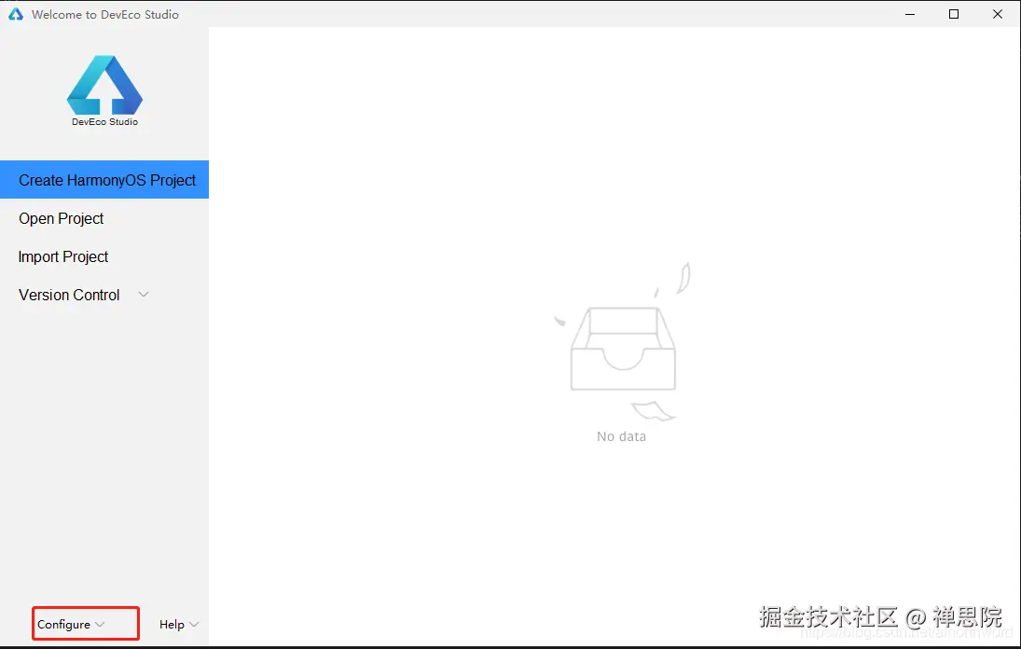The image size is (1021, 649).
Task: Minimize the welcome window
Action: 909,14
